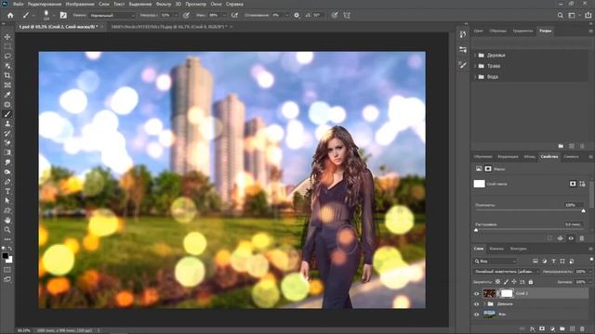Click the mask Density slider handle
Image resolution: width=595 pixels, height=334 pixels.
(584, 211)
